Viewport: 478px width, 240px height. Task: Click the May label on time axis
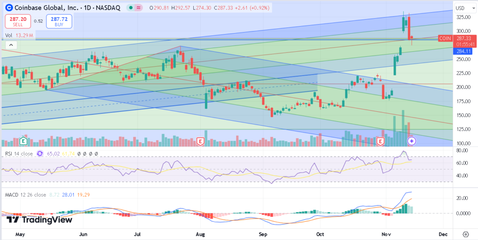20,234
